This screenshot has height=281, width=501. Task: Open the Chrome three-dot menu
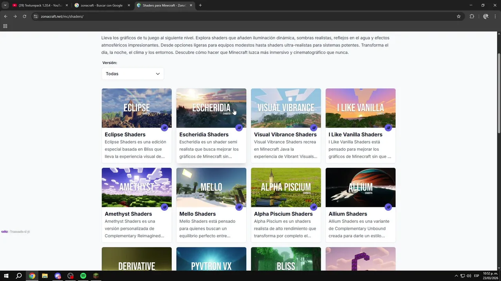pos(495,16)
